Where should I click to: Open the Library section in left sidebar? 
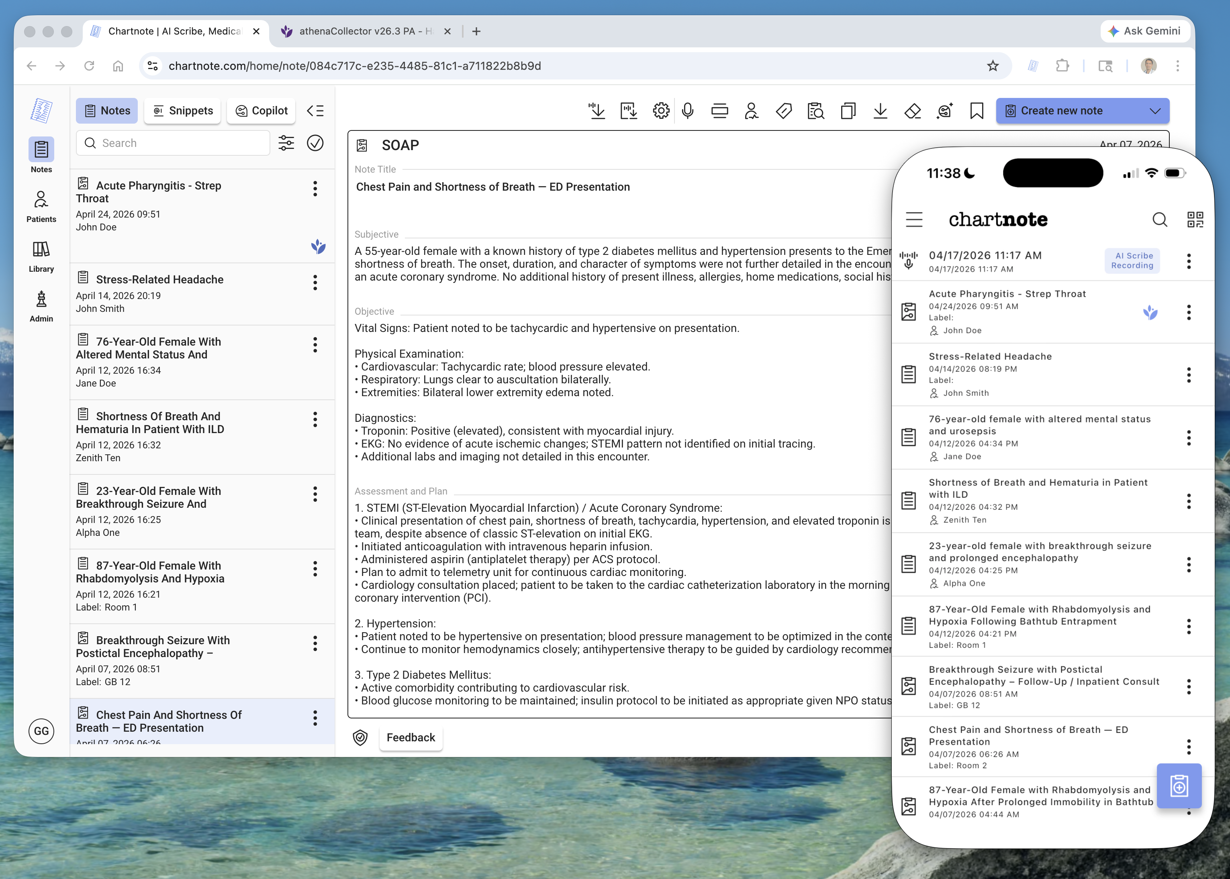[41, 256]
